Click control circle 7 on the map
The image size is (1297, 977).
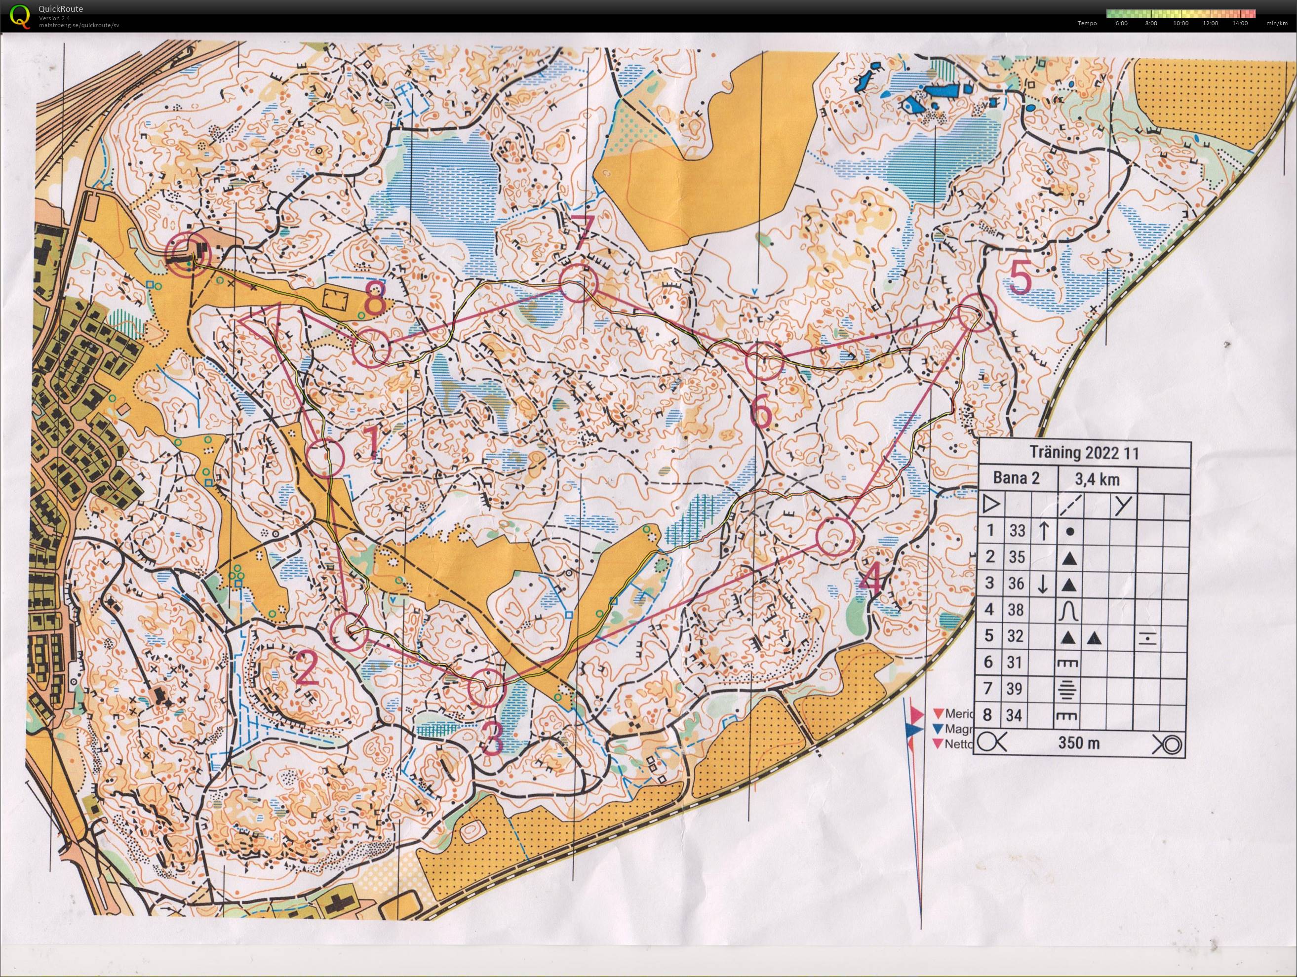coord(578,283)
